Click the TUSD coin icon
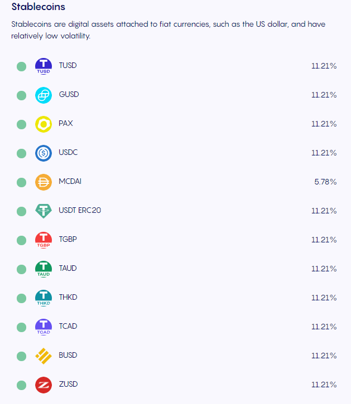The height and width of the screenshot is (404, 351). (43, 66)
